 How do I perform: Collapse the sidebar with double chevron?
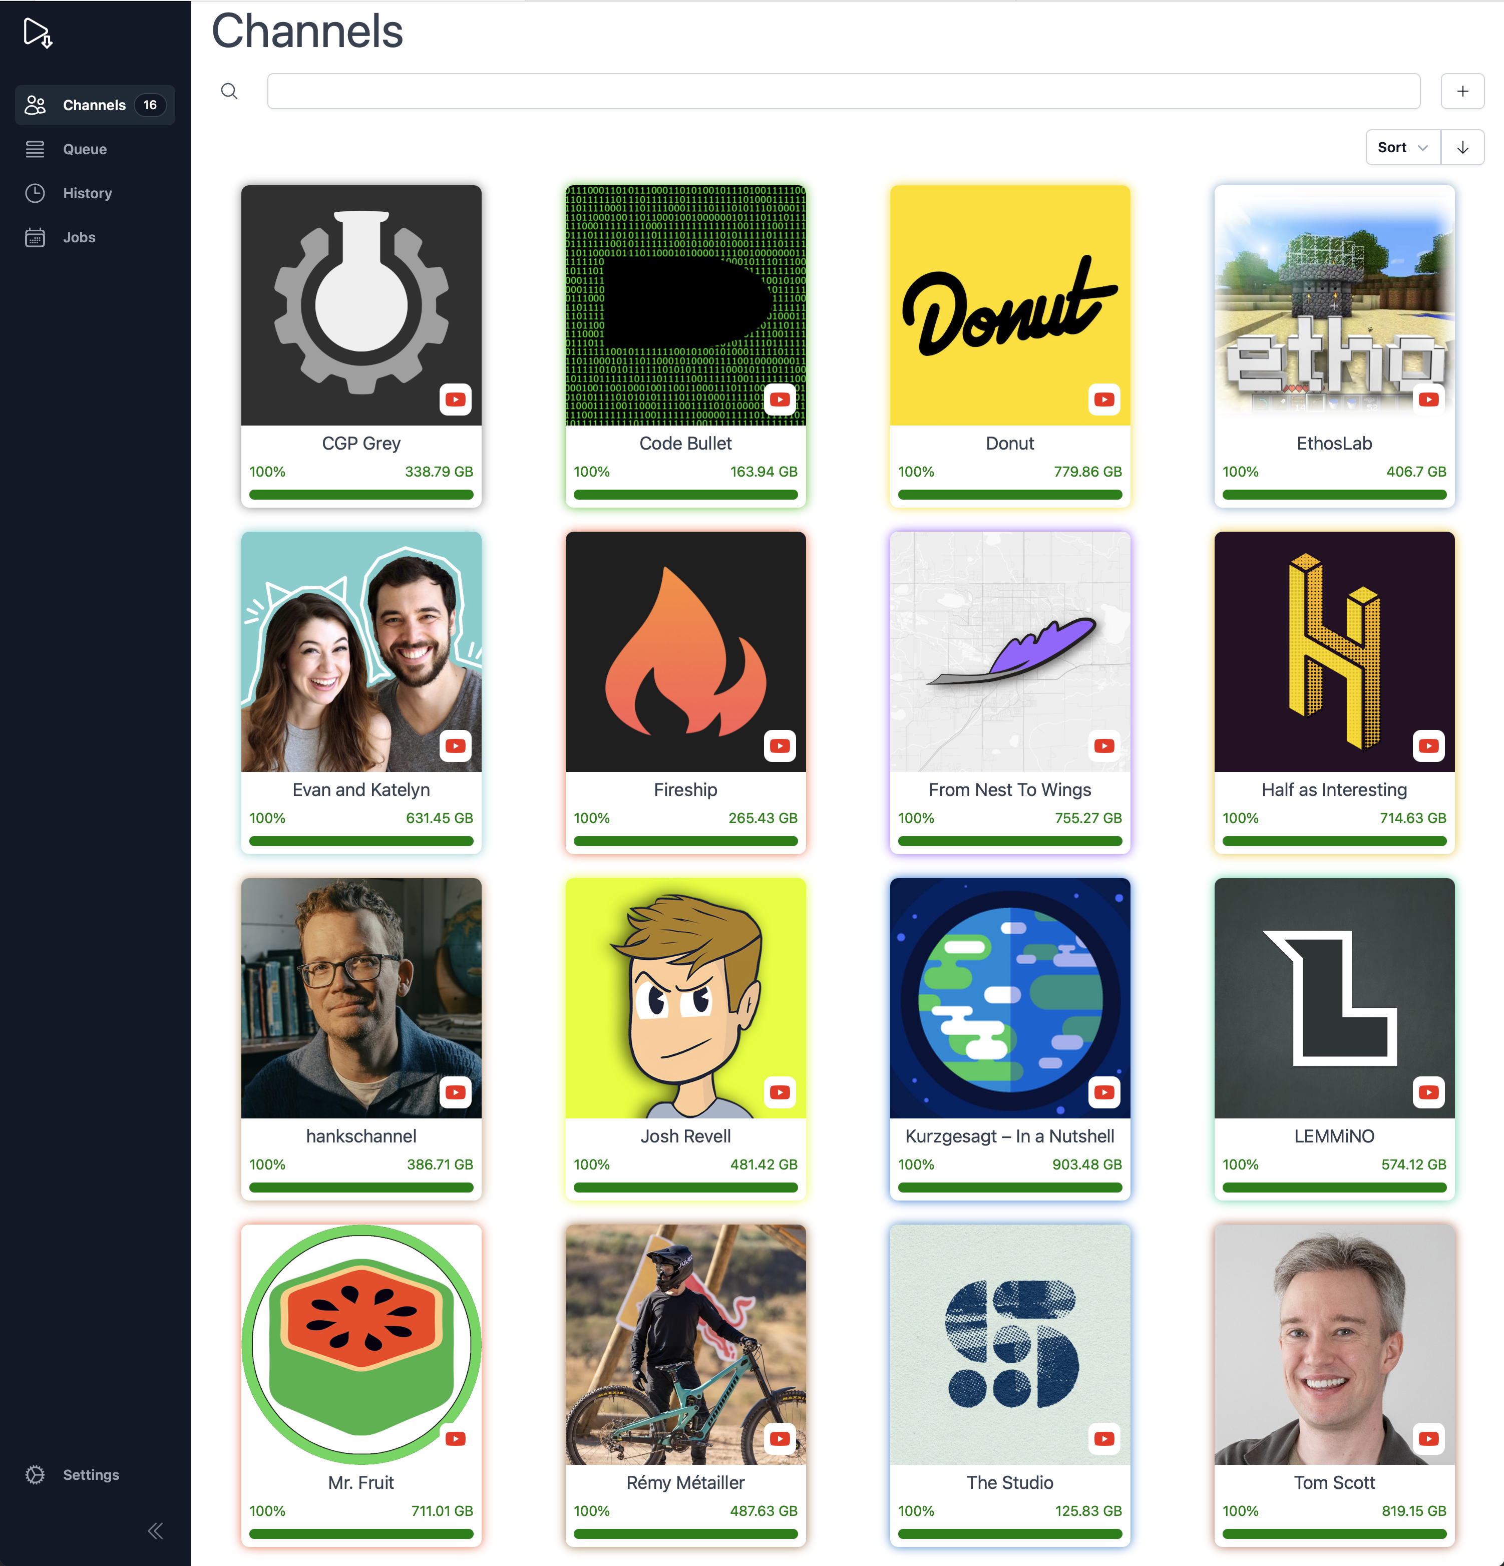(x=155, y=1530)
